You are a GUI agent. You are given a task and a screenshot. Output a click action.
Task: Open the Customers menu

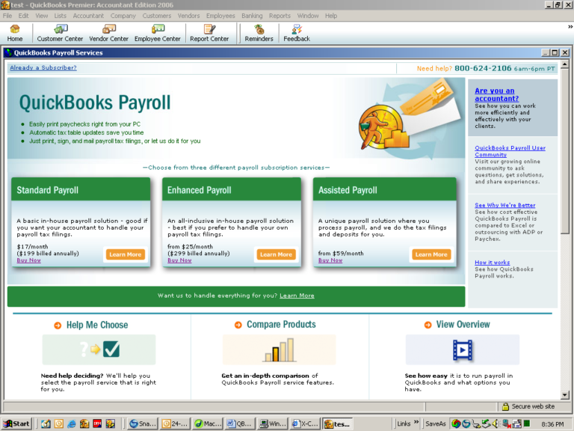(x=157, y=16)
